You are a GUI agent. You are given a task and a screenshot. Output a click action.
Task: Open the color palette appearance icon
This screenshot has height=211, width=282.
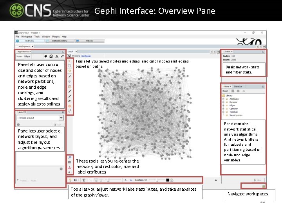pyautogui.click(x=46, y=56)
